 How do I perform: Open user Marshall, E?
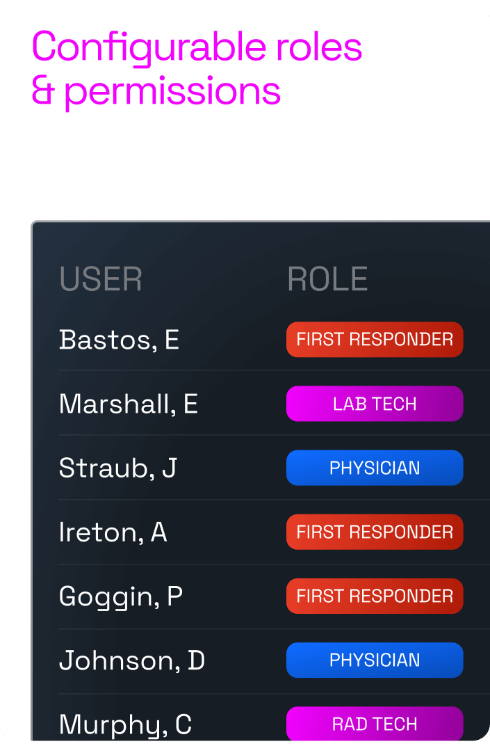(x=129, y=404)
